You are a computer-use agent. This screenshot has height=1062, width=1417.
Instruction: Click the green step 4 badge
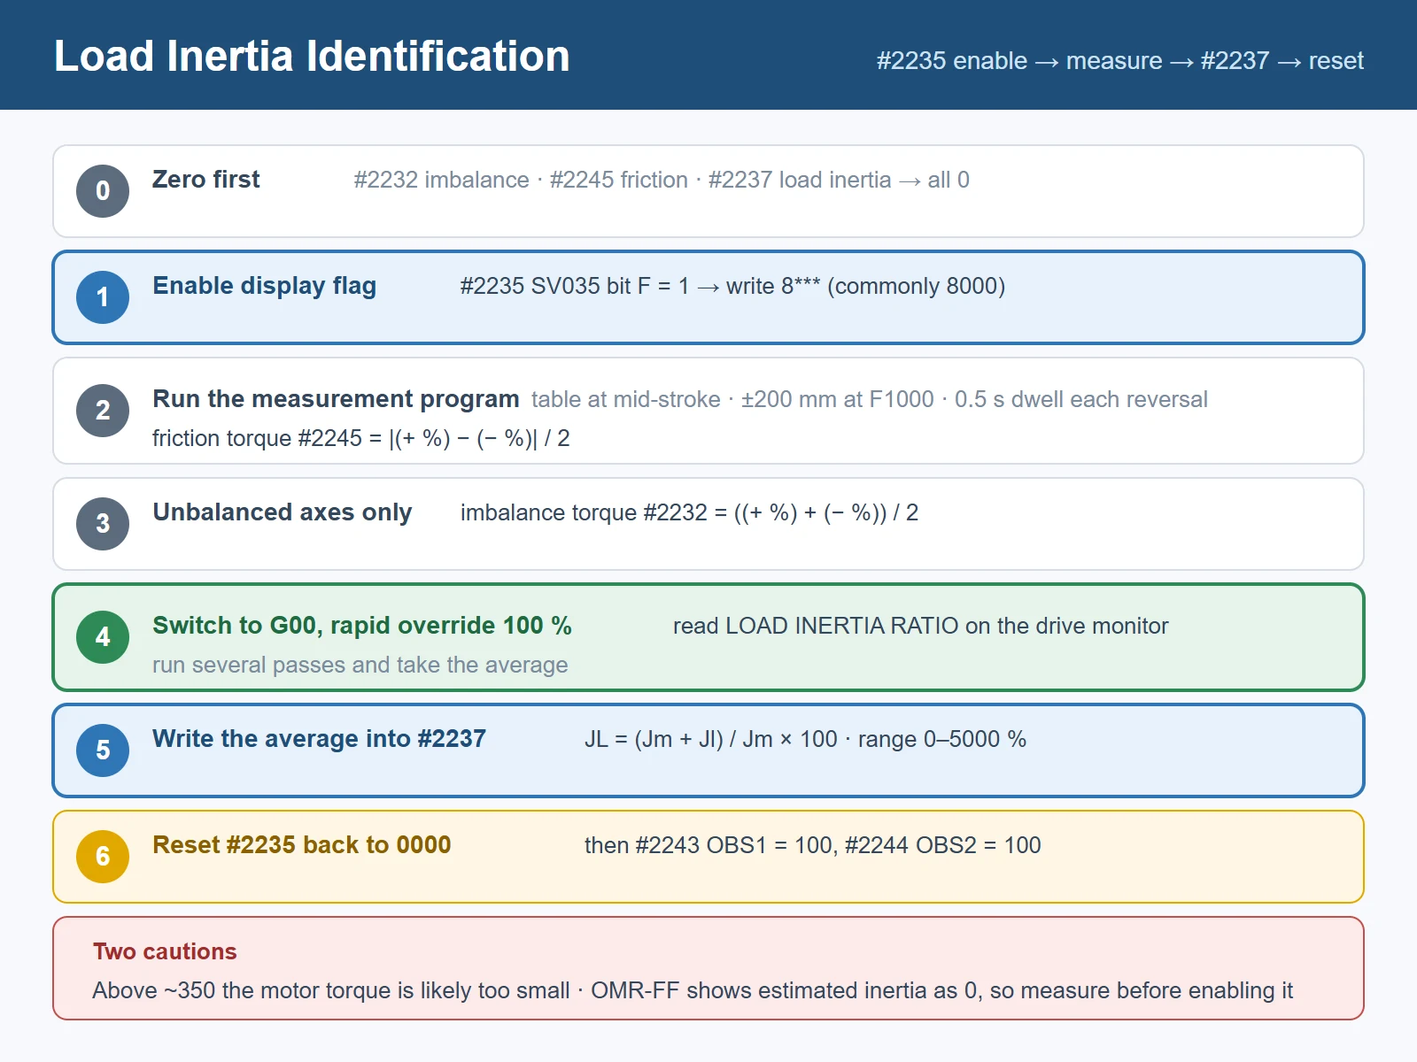(103, 637)
